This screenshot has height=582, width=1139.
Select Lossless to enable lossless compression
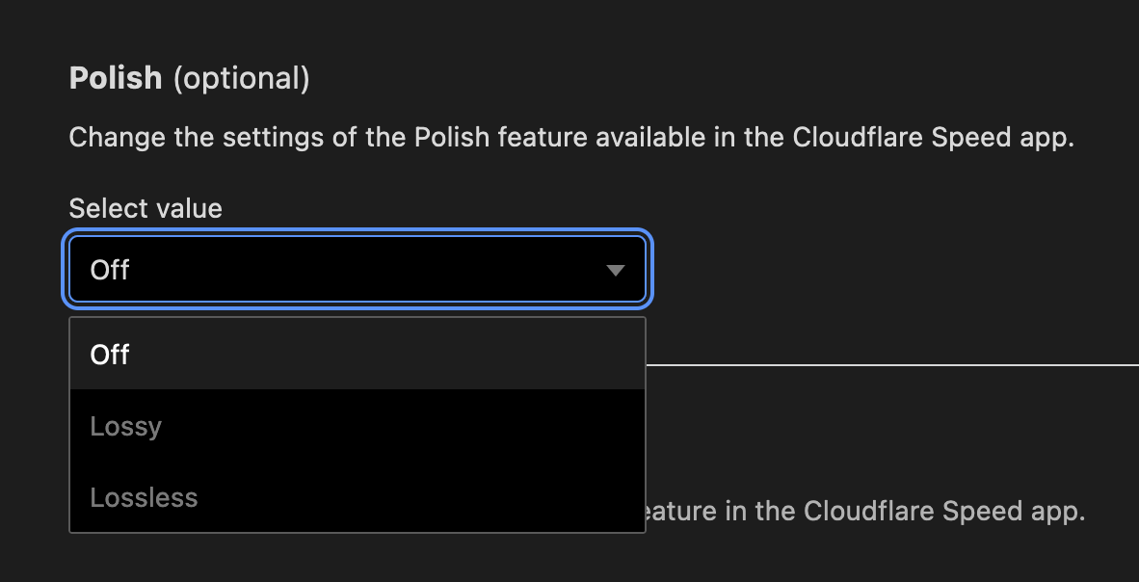(x=144, y=497)
